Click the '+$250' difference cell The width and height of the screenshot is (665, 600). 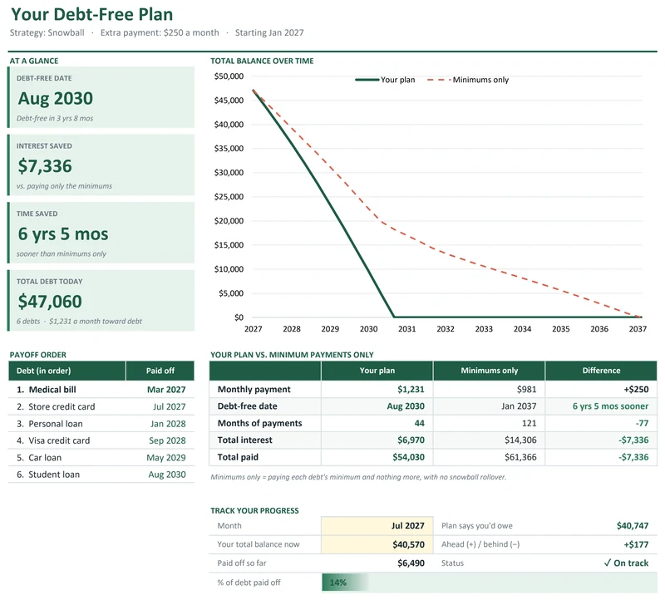[x=601, y=389]
